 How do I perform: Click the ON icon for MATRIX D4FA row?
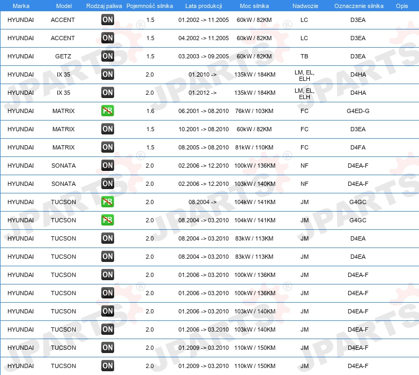click(108, 147)
